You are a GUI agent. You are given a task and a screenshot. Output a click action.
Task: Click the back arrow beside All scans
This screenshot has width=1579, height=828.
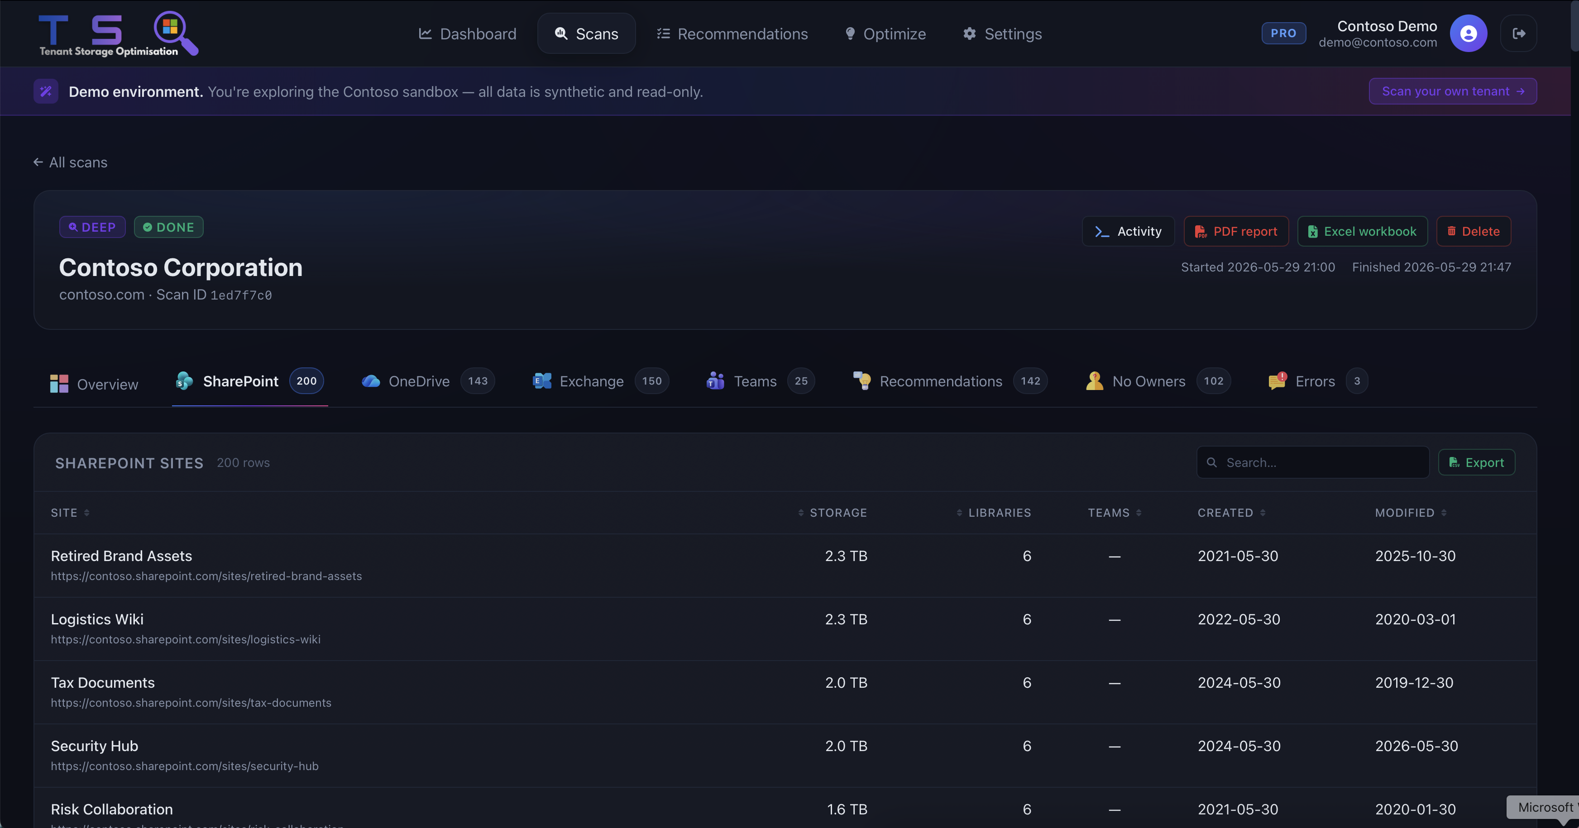coord(38,162)
